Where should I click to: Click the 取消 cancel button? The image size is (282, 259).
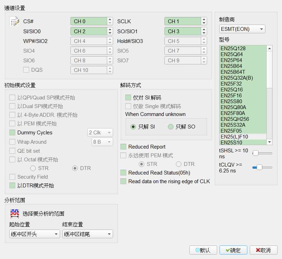click(x=263, y=250)
